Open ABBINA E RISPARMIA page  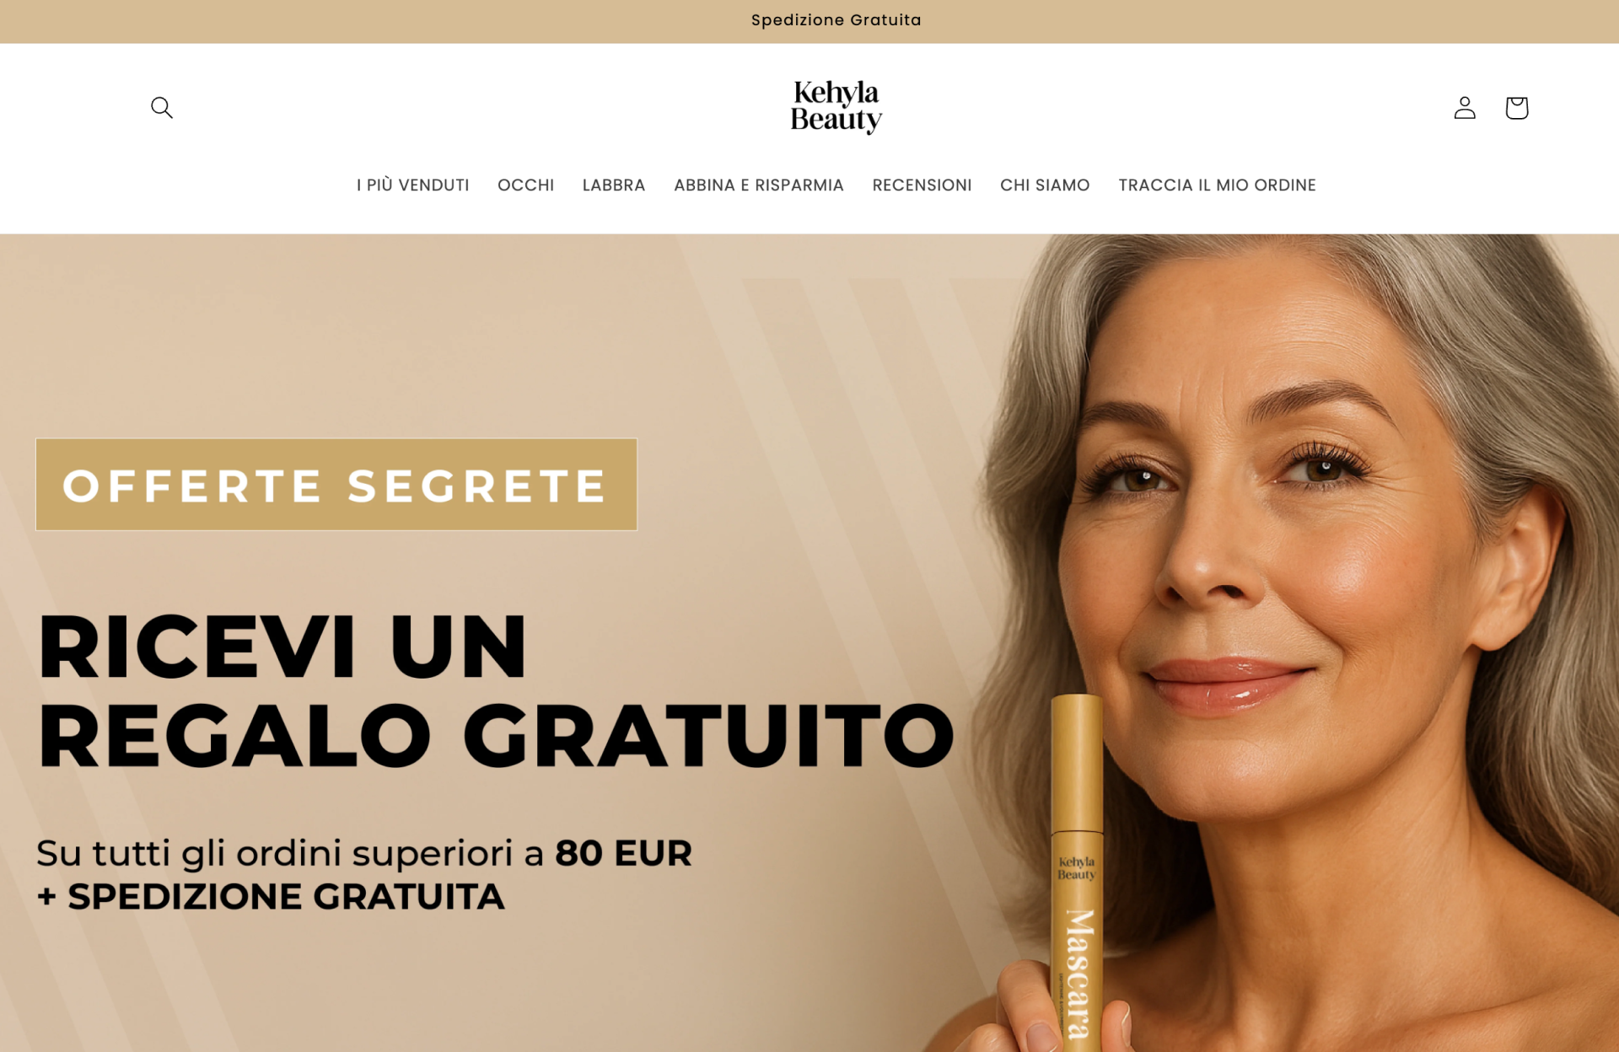pos(759,185)
